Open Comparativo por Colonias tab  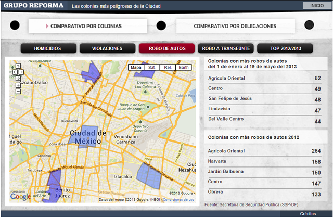(86, 25)
